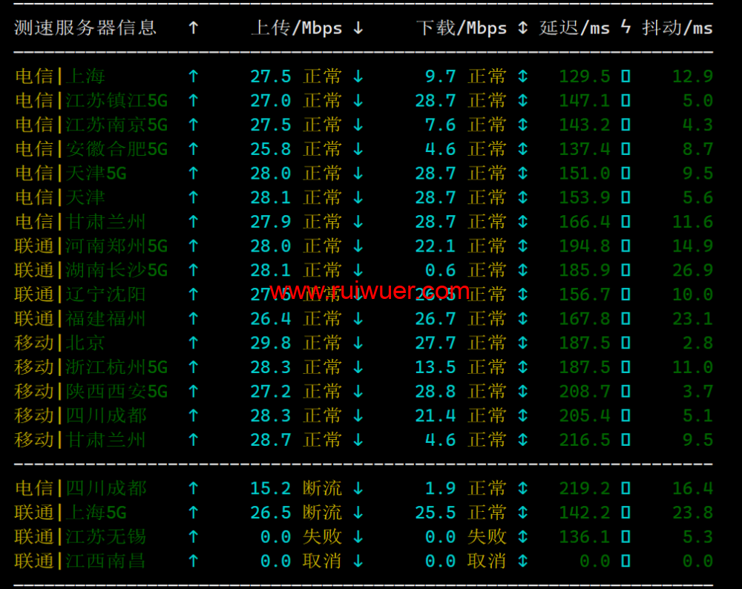
Task: Click the 移动|陕西西安5G server name
Action: [91, 392]
